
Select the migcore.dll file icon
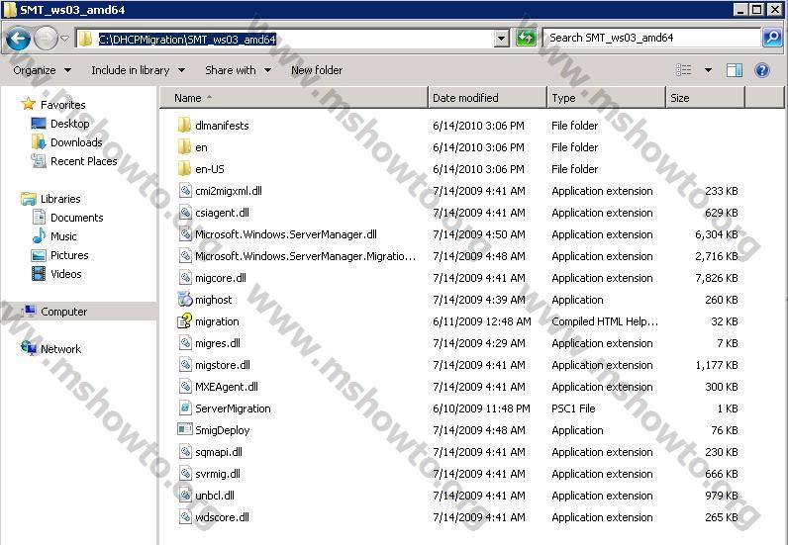pyautogui.click(x=185, y=278)
